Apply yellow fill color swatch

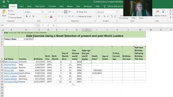[x=46, y=16]
